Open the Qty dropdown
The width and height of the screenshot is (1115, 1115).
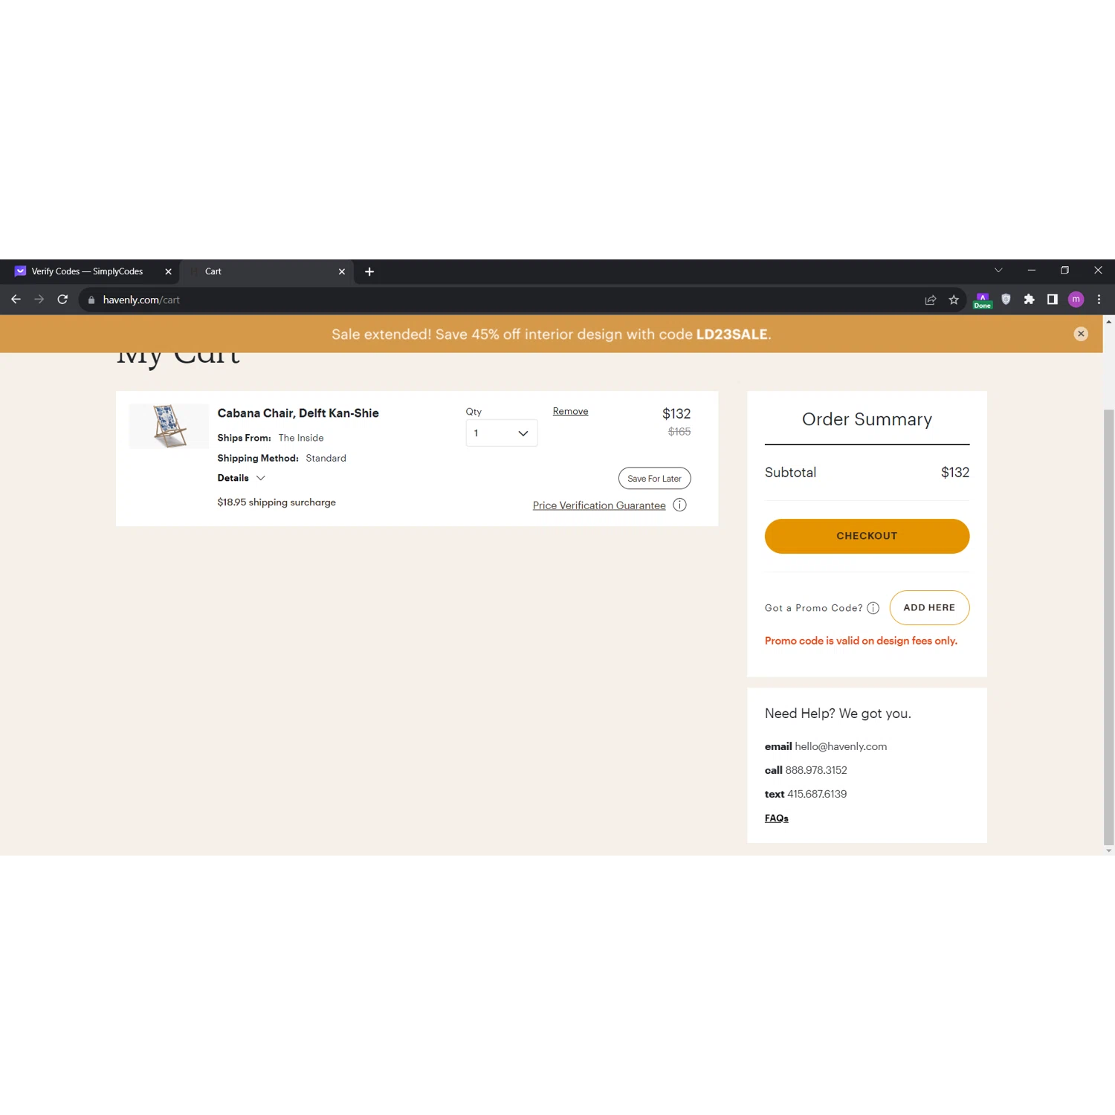(x=502, y=433)
